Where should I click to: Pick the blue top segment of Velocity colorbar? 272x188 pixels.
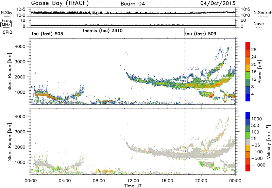point(248,115)
